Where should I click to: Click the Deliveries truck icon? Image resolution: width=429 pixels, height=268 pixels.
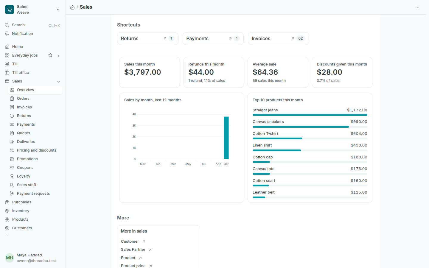coord(12,142)
